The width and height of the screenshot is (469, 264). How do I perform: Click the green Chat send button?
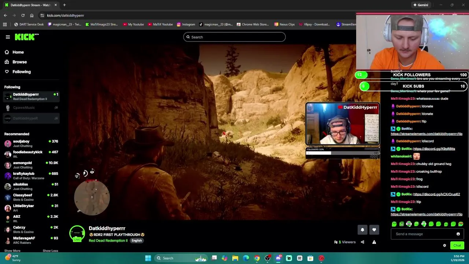pyautogui.click(x=457, y=246)
